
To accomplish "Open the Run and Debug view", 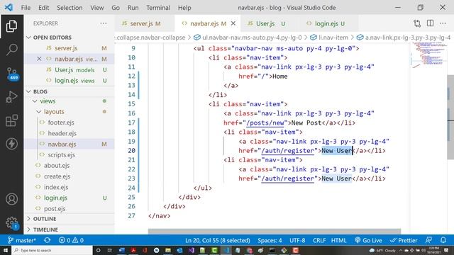I will pyautogui.click(x=11, y=97).
